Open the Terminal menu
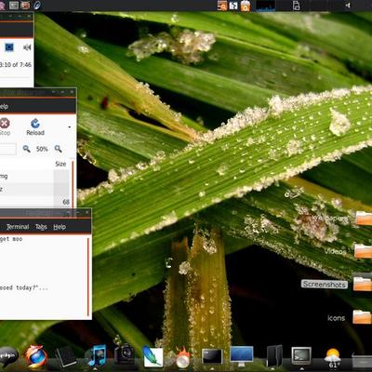This screenshot has height=372, width=372. [18, 227]
